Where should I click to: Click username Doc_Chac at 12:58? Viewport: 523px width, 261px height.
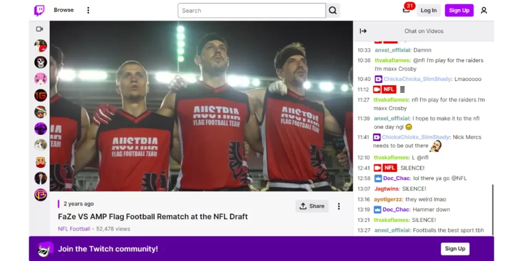click(396, 178)
